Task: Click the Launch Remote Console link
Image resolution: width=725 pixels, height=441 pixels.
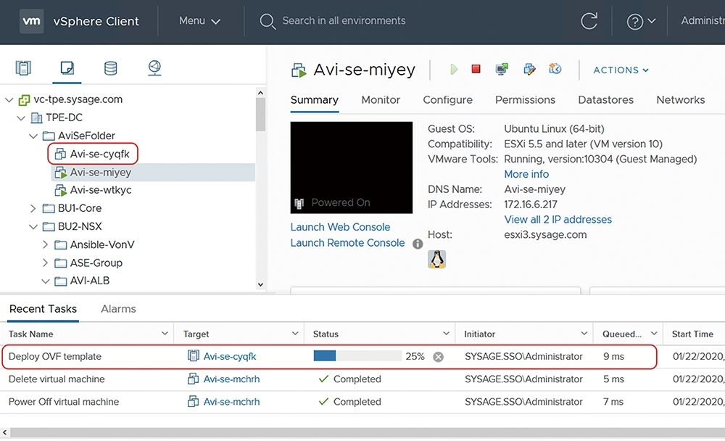Action: [347, 243]
